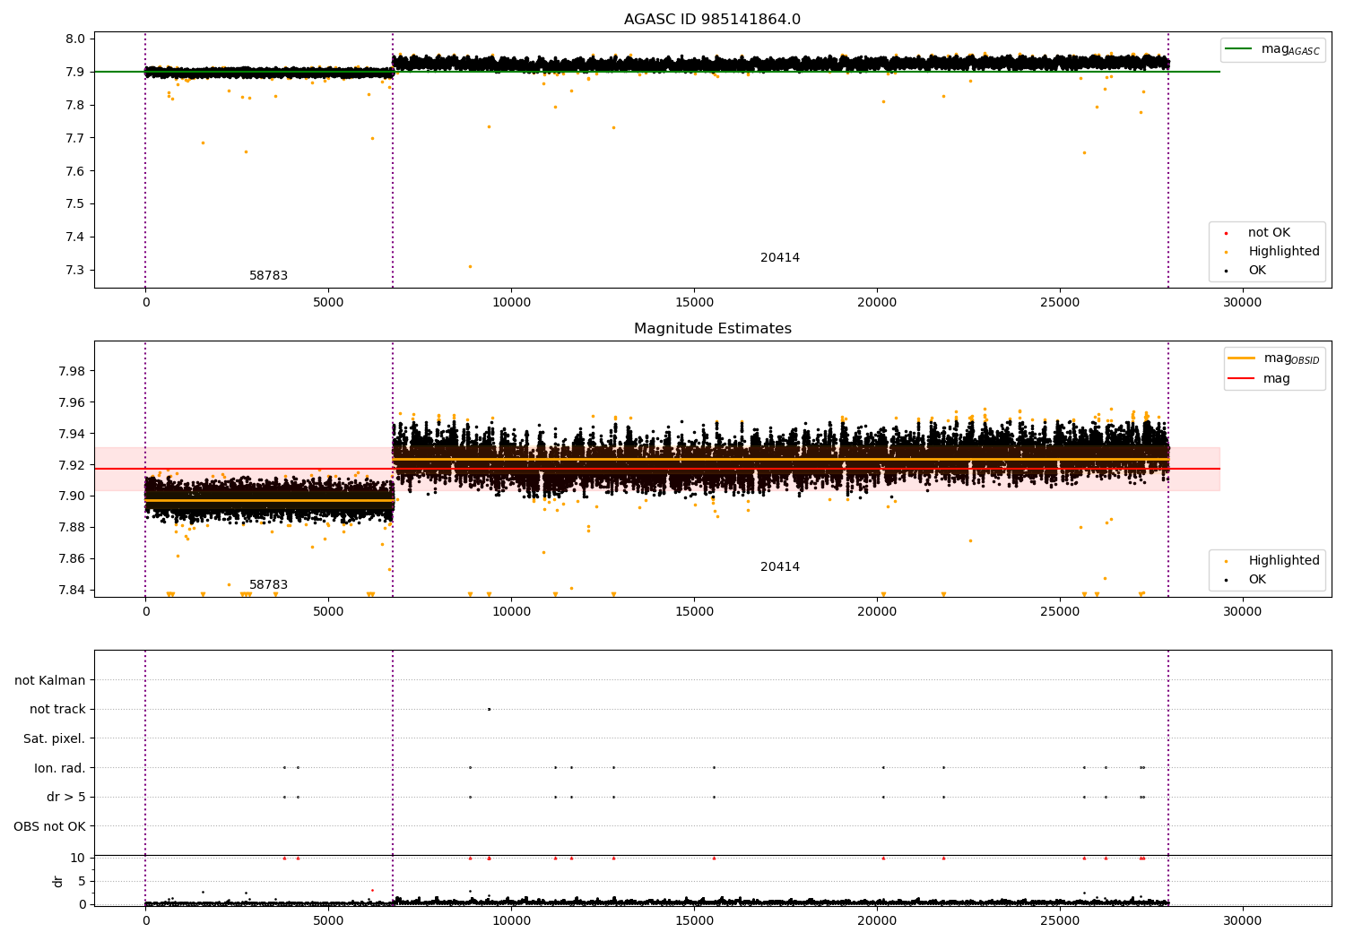Screen dimensions: 1345x941
Task: Click the "7.88" y-axis tick label
Action: click(x=73, y=528)
